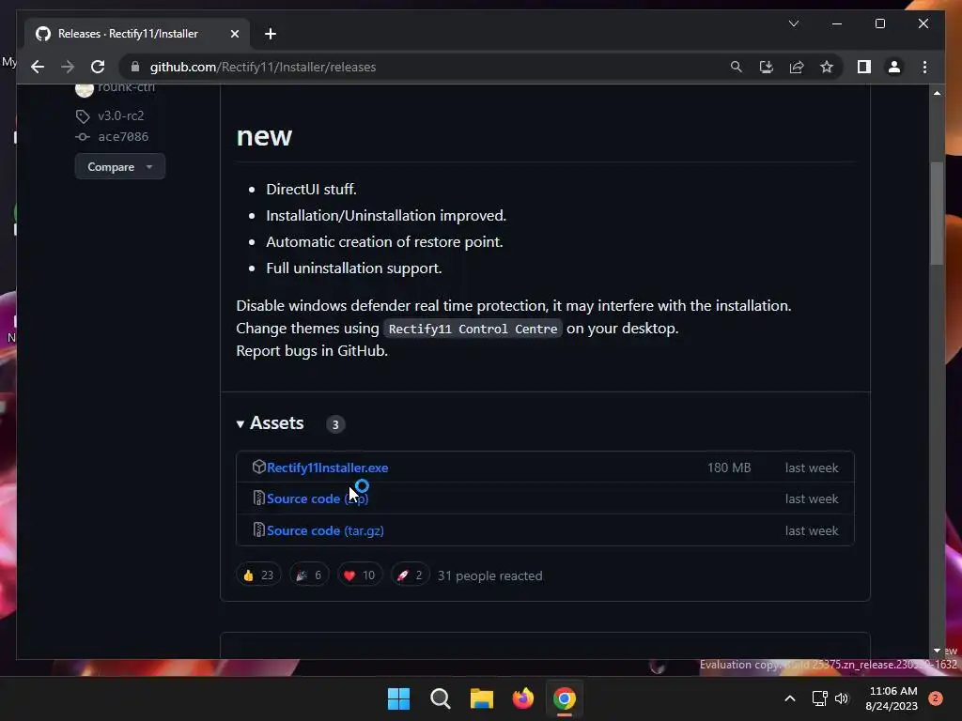
Task: Go back using browser back arrow
Action: coord(38,67)
